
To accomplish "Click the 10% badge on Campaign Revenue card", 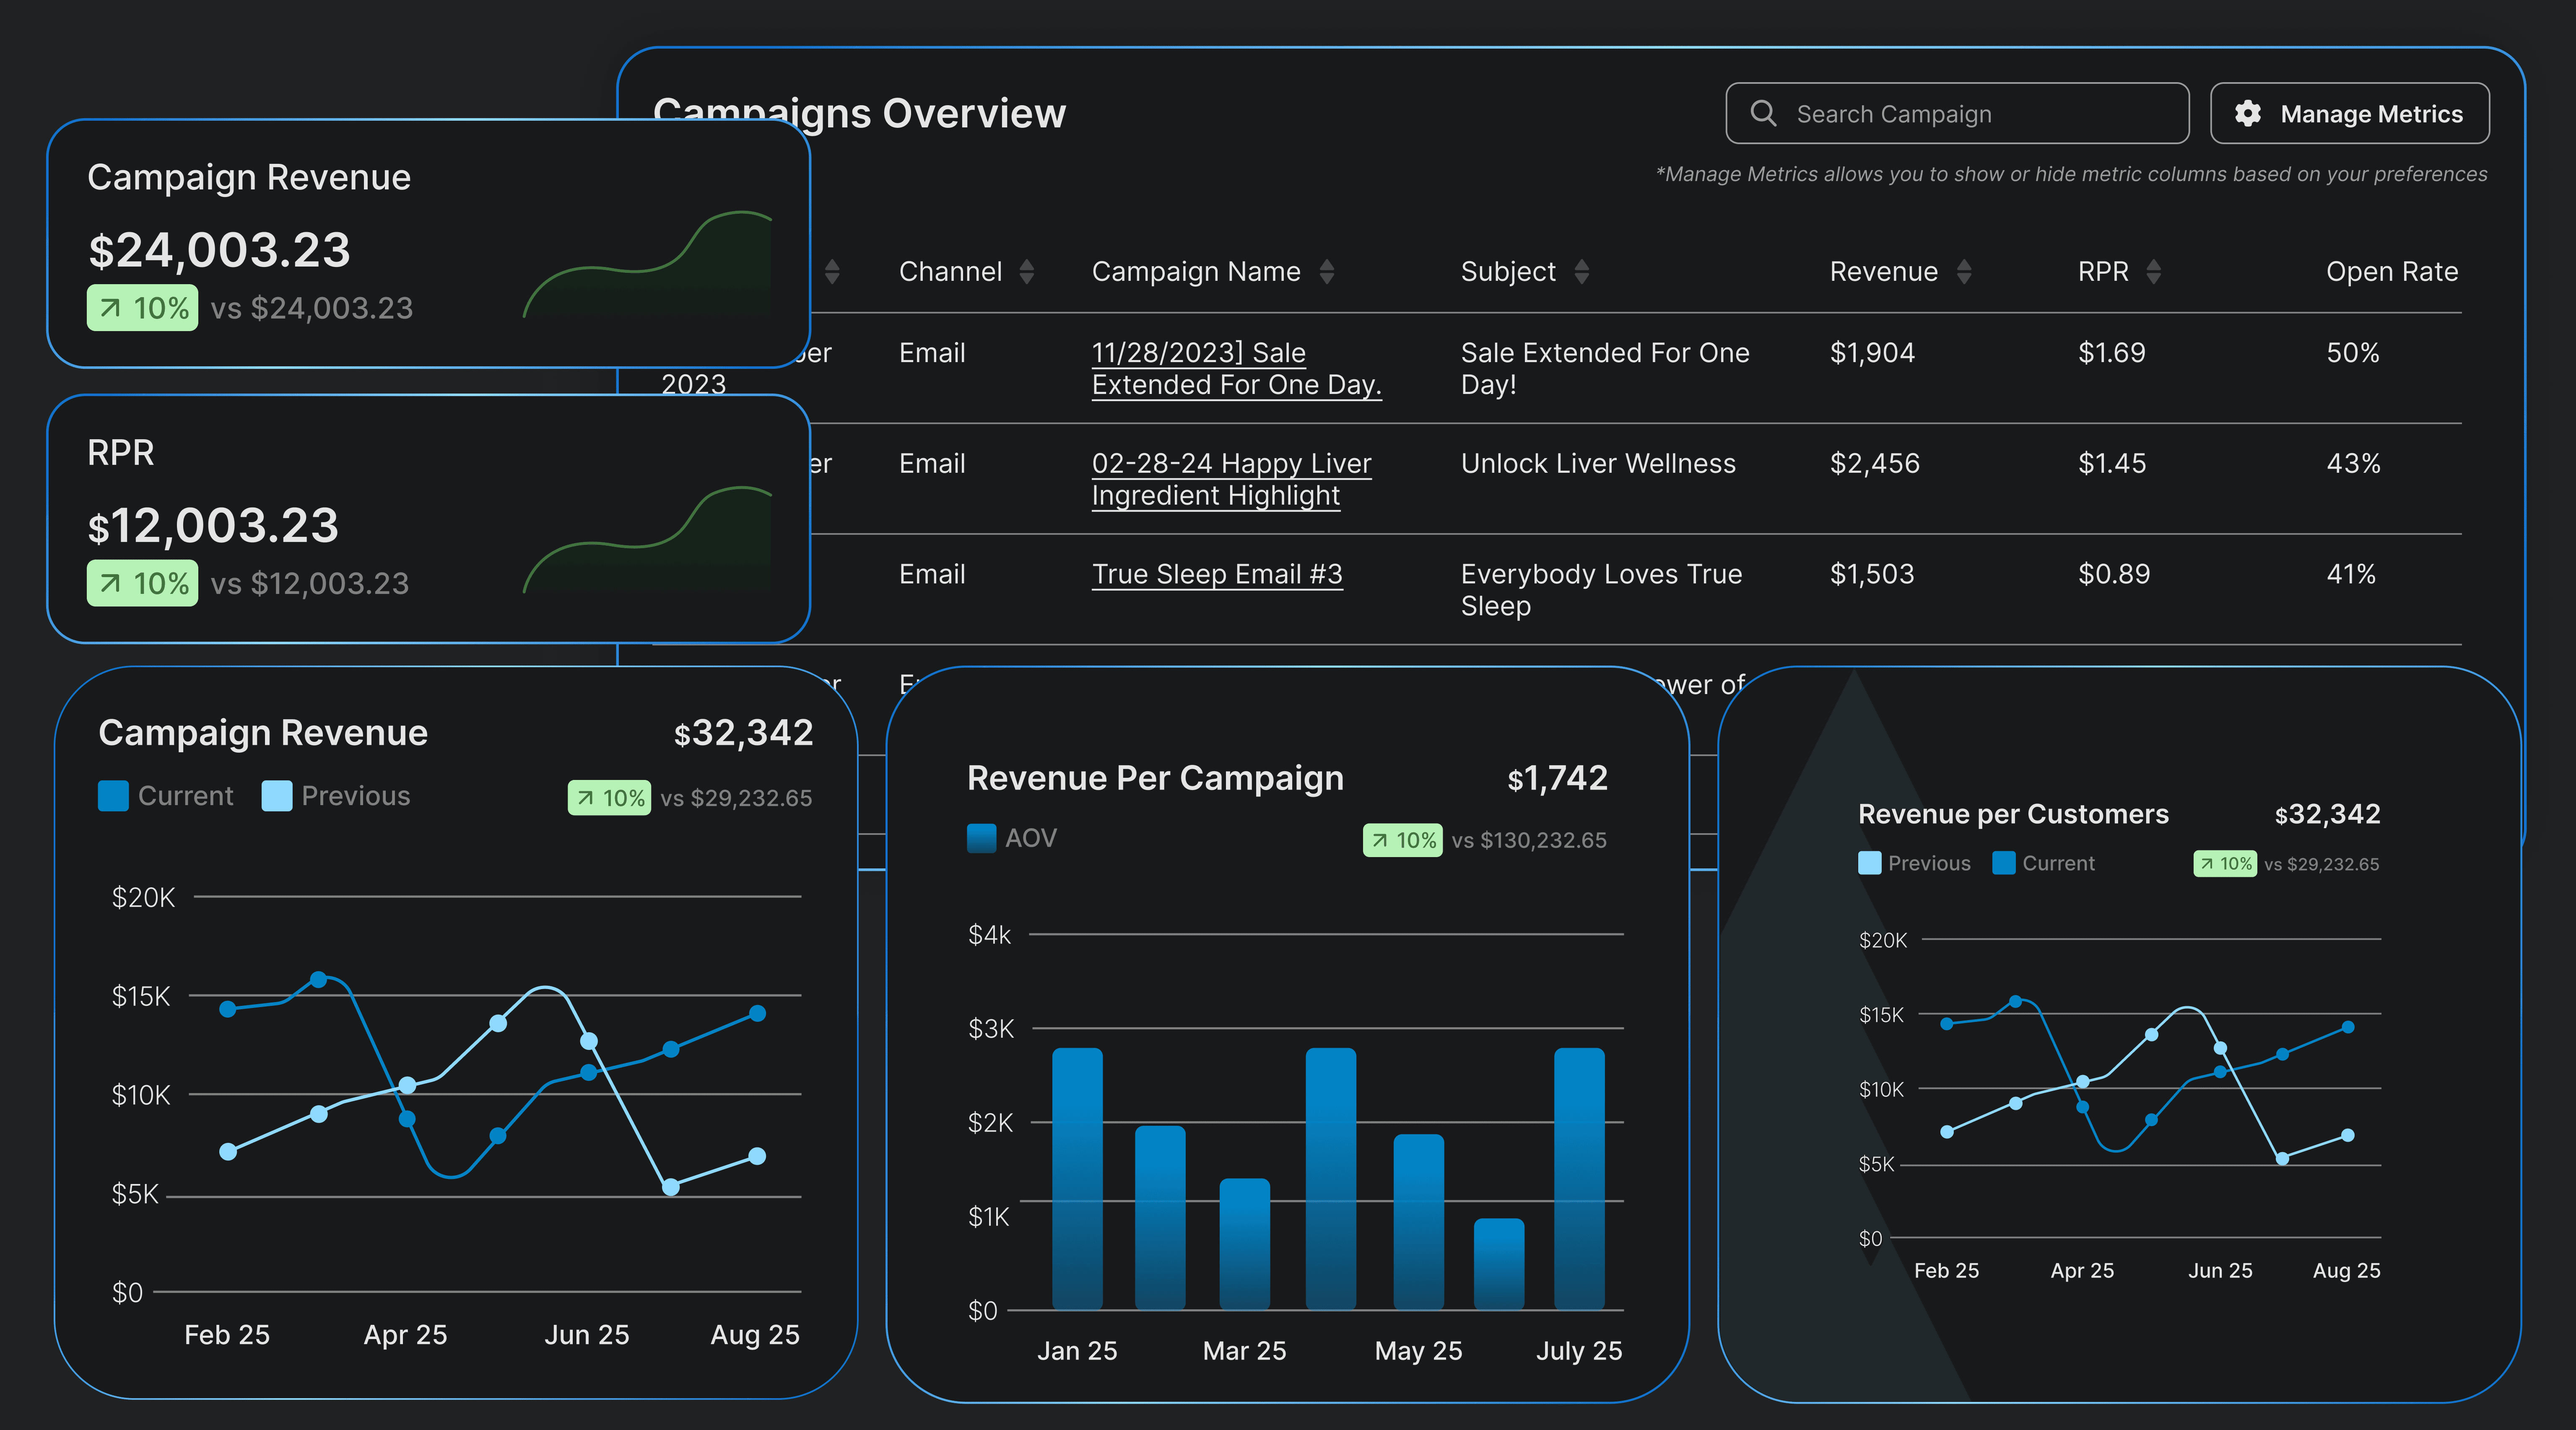I will [x=142, y=308].
